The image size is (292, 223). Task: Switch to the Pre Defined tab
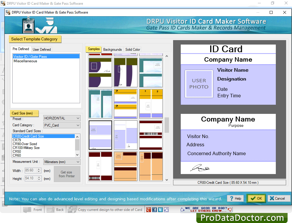pos(21,49)
